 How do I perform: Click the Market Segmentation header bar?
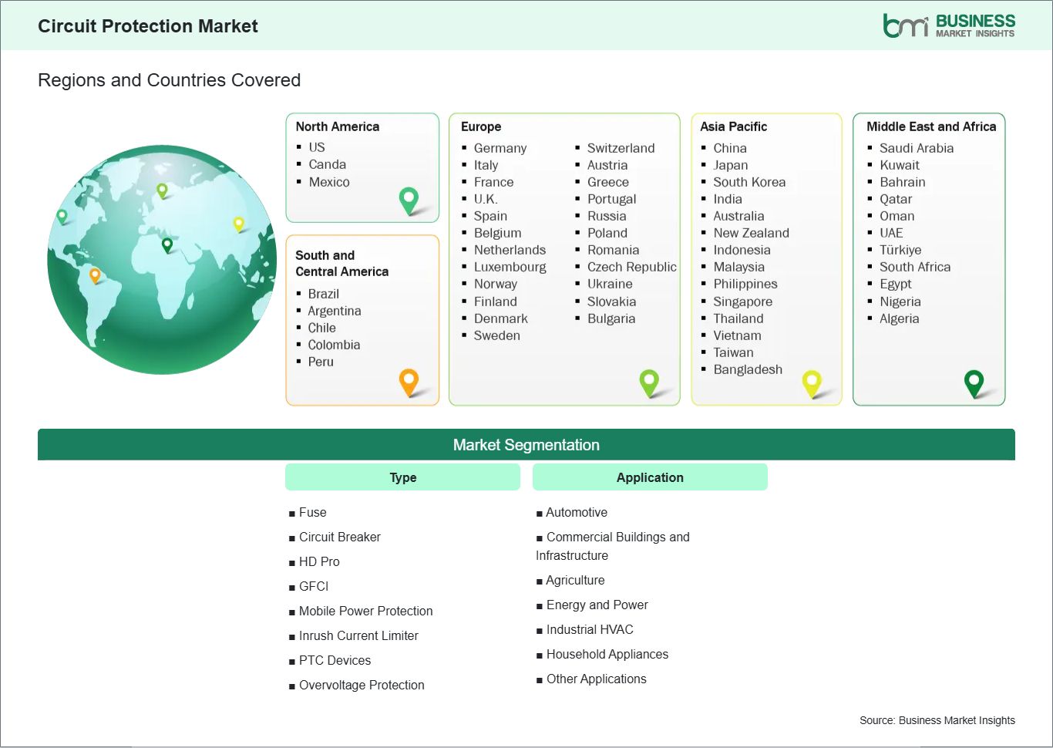tap(526, 445)
